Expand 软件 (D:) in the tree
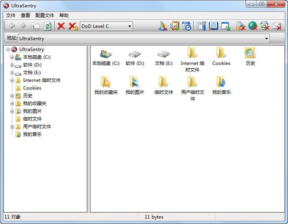 [12, 65]
